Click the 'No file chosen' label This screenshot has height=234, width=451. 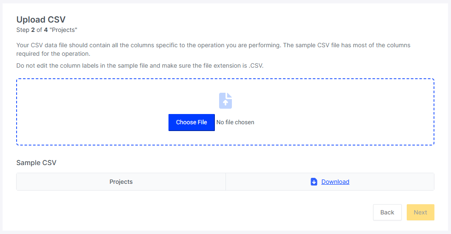tap(235, 123)
